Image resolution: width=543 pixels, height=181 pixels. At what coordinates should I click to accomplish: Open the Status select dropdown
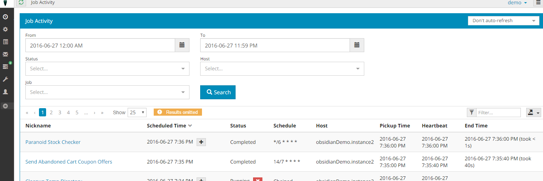coord(107,69)
